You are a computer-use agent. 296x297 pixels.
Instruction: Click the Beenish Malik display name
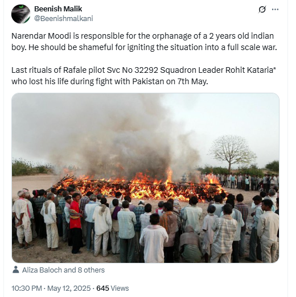point(58,9)
